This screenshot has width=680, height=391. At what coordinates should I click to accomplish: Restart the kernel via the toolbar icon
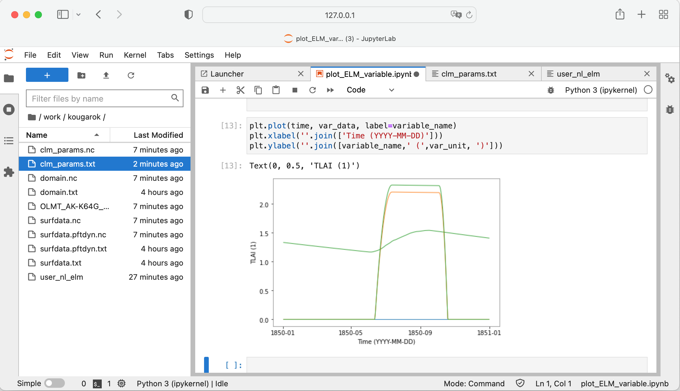pos(313,90)
